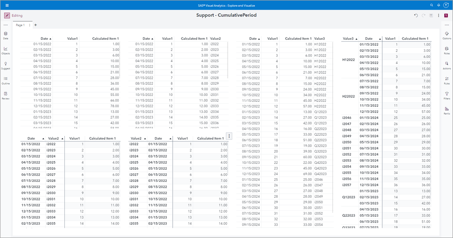Open the Data pane
Viewport: 453px width, 238px height.
pos(5,35)
